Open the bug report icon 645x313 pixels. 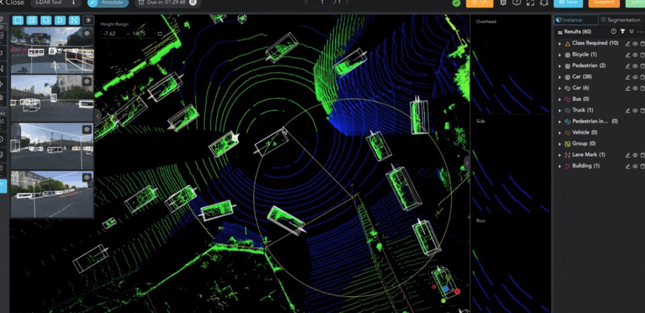503,2
